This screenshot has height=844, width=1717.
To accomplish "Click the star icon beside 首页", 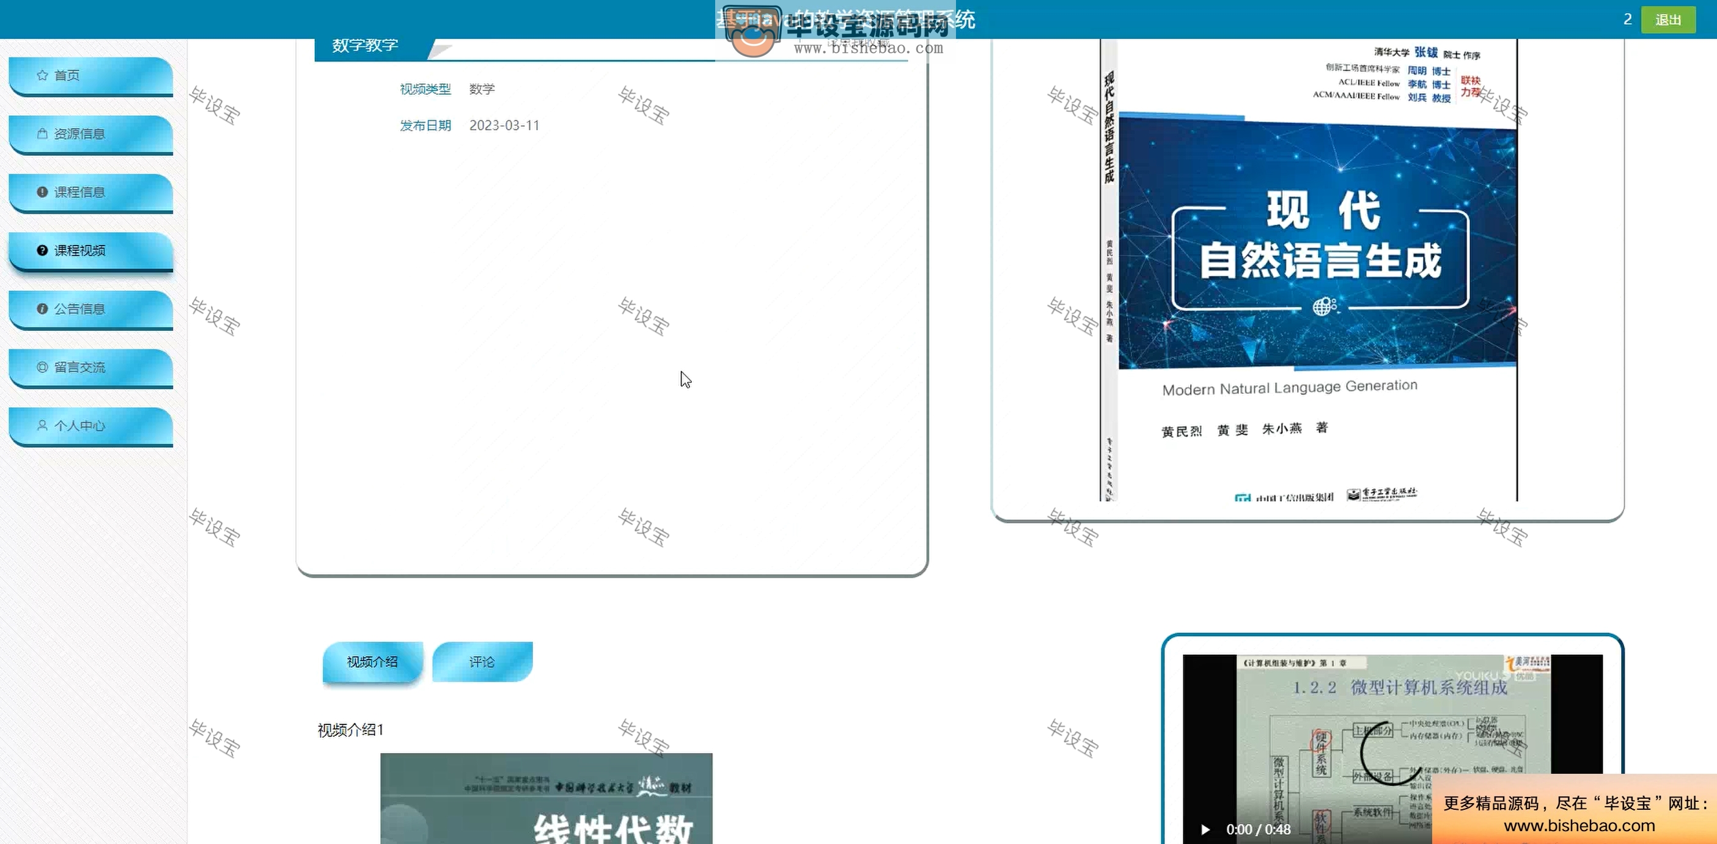I will 42,75.
